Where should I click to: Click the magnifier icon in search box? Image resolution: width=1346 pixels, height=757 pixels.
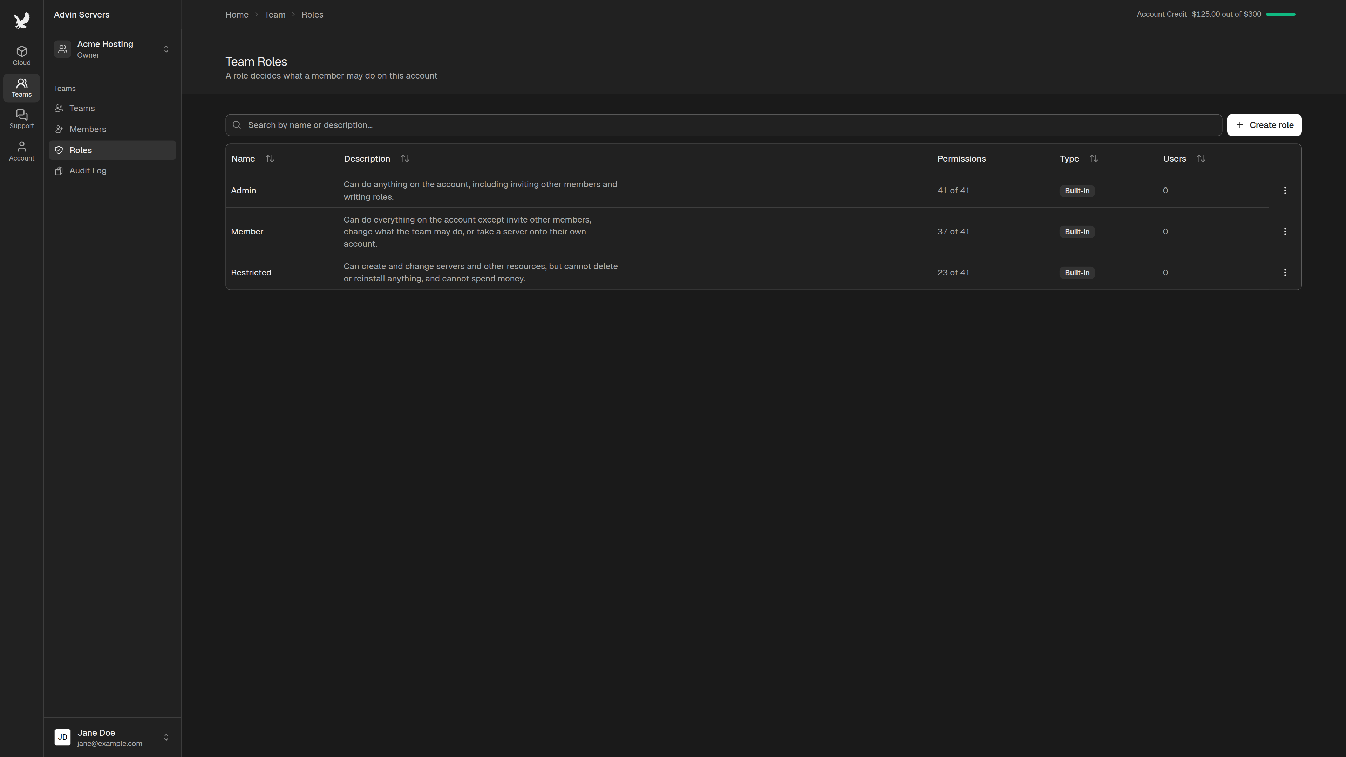[x=237, y=125]
